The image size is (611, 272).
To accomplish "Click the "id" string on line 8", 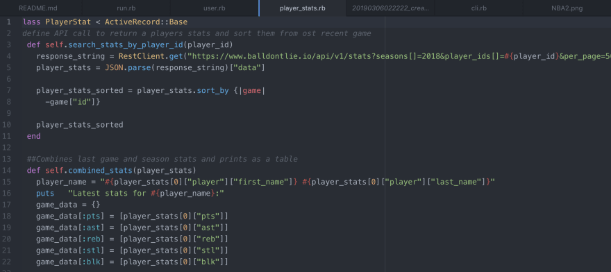I will [82, 102].
